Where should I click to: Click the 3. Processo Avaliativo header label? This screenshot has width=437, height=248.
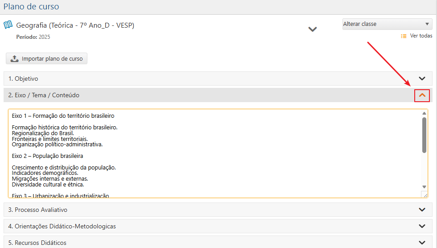[x=37, y=210]
